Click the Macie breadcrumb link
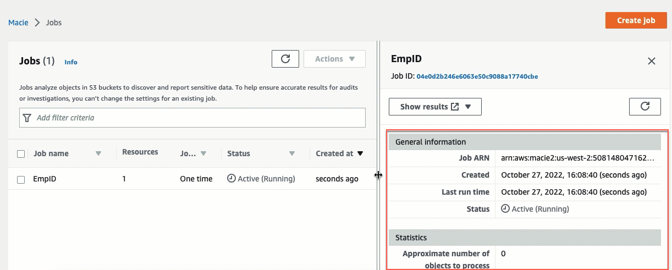The image size is (672, 270). 18,23
